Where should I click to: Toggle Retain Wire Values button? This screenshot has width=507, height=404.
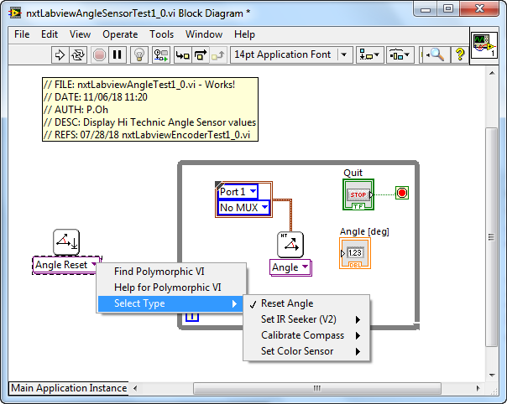tap(160, 54)
